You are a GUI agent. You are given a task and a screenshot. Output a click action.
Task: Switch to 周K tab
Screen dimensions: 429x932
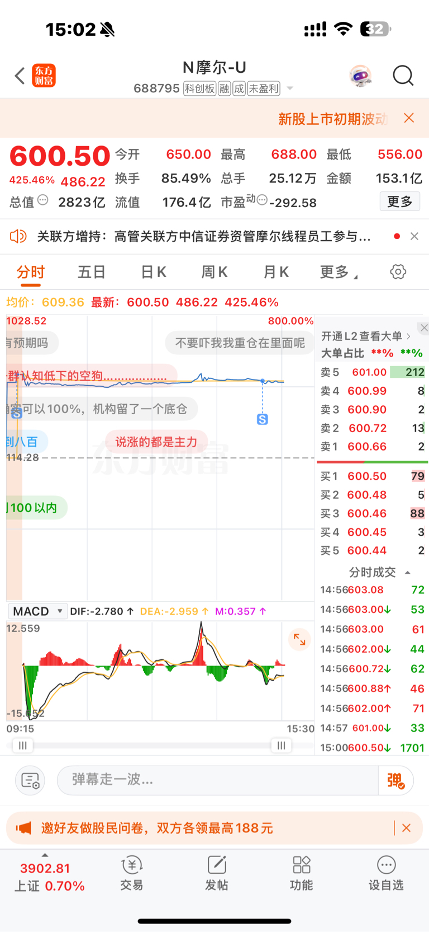click(214, 272)
